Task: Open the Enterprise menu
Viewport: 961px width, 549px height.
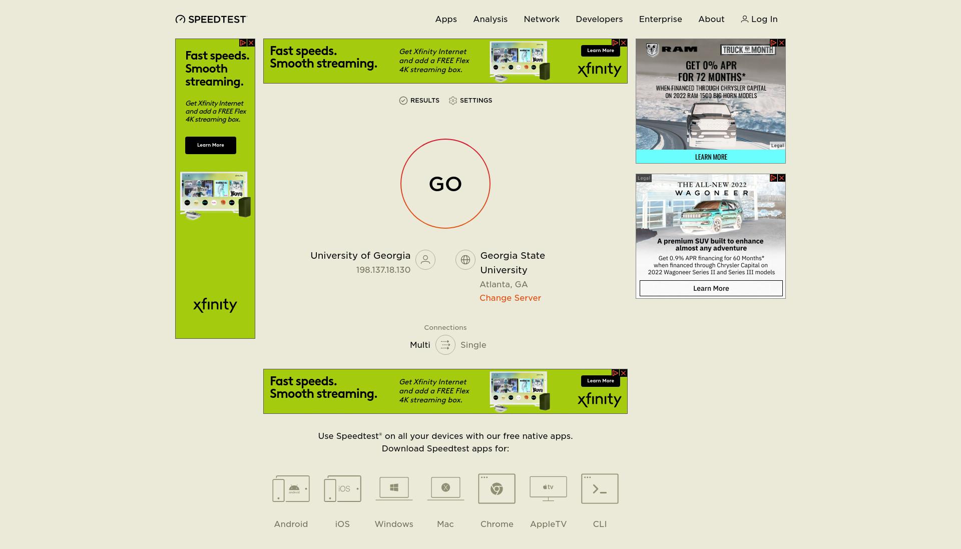Action: point(660,19)
